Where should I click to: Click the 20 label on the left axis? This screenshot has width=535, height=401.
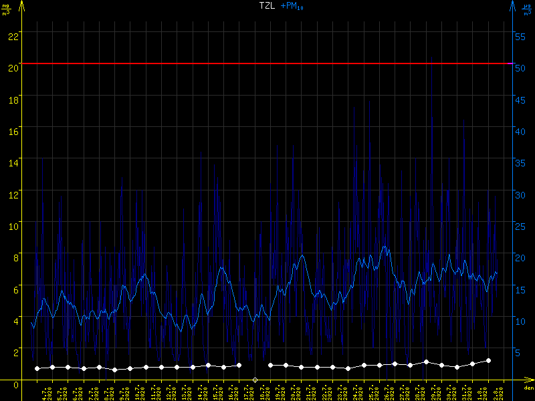pos(12,64)
